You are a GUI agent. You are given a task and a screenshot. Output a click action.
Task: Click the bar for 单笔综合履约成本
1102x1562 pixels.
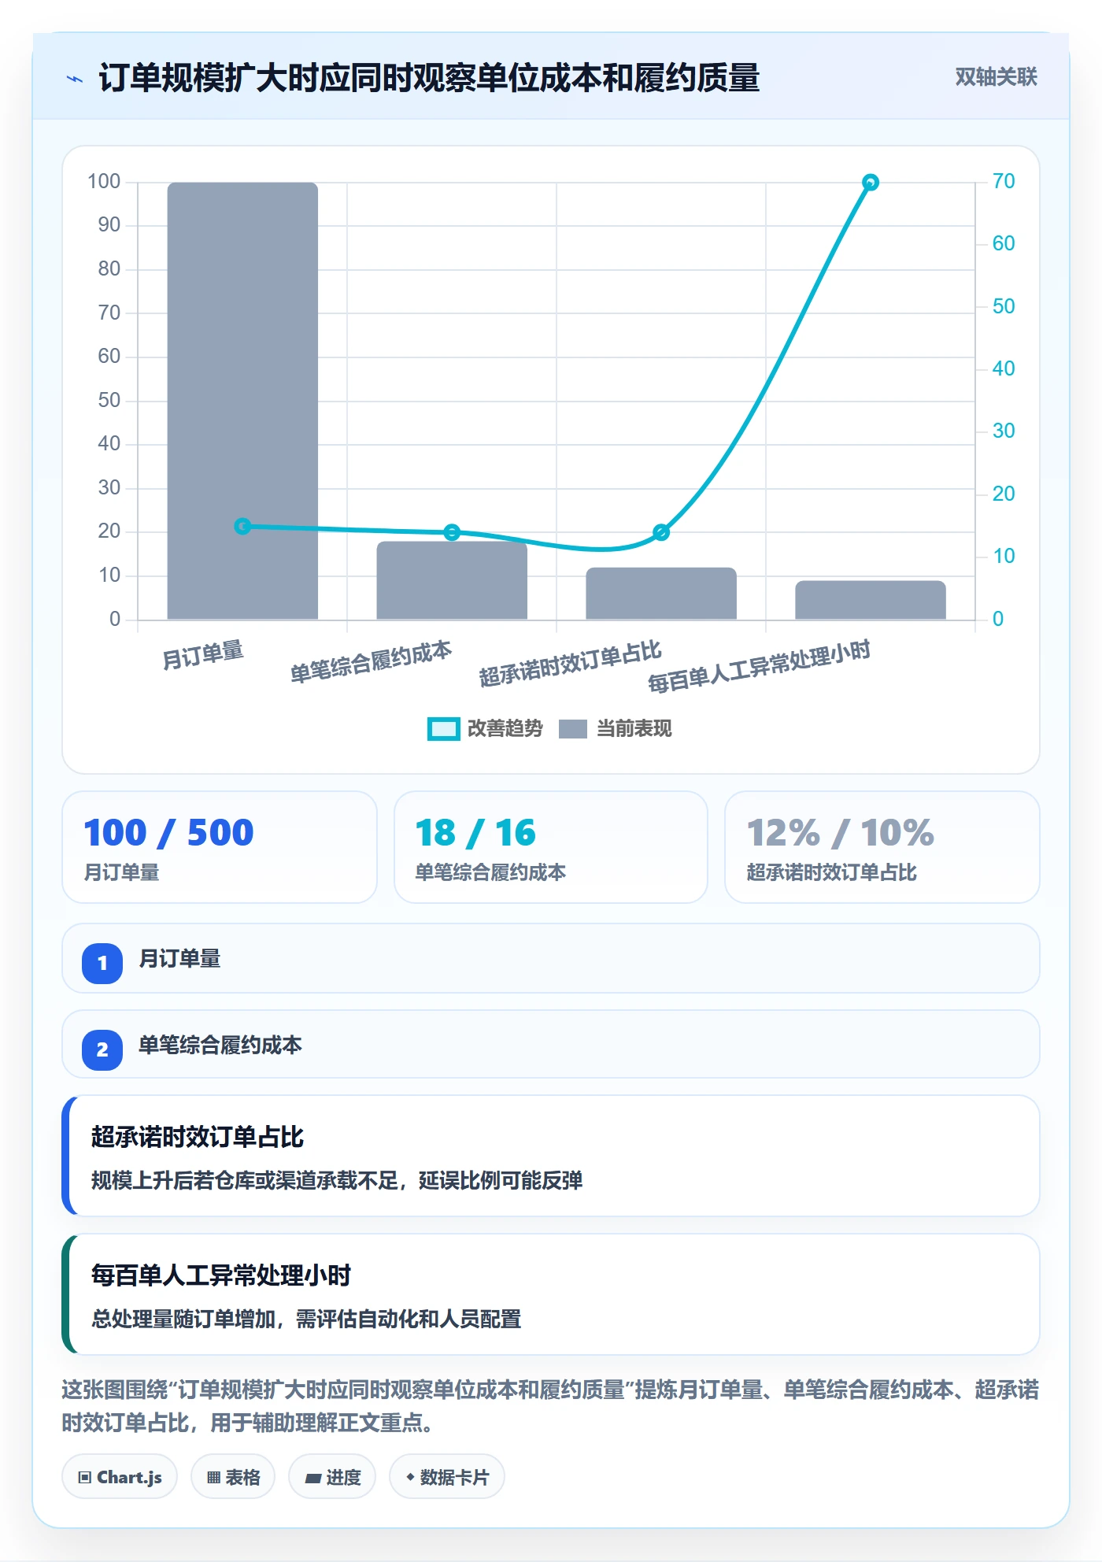[452, 580]
